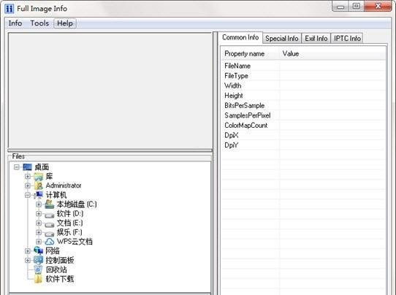
Task: Click the Full Image Info app icon
Action: point(9,9)
